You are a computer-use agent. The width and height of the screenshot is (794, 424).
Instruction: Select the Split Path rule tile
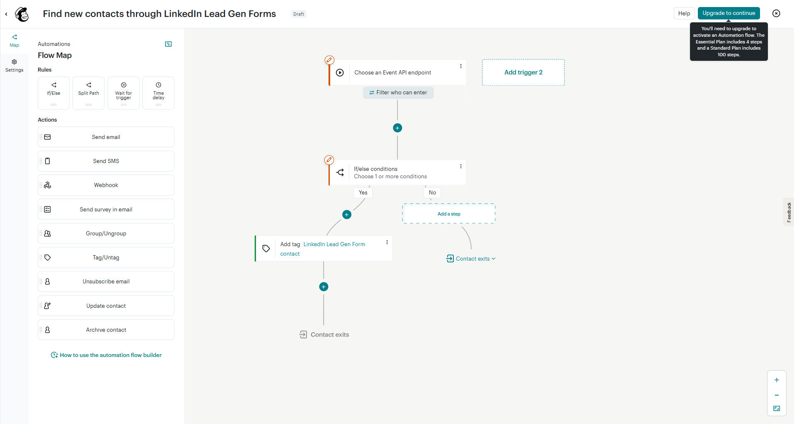(89, 93)
